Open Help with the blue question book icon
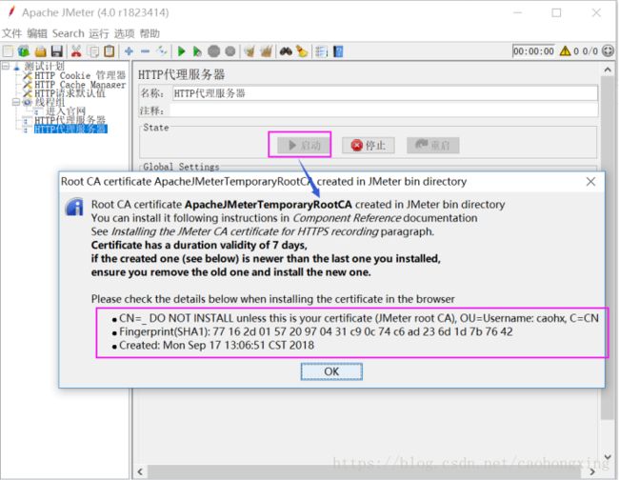Image resolution: width=619 pixels, height=480 pixels. [x=338, y=51]
